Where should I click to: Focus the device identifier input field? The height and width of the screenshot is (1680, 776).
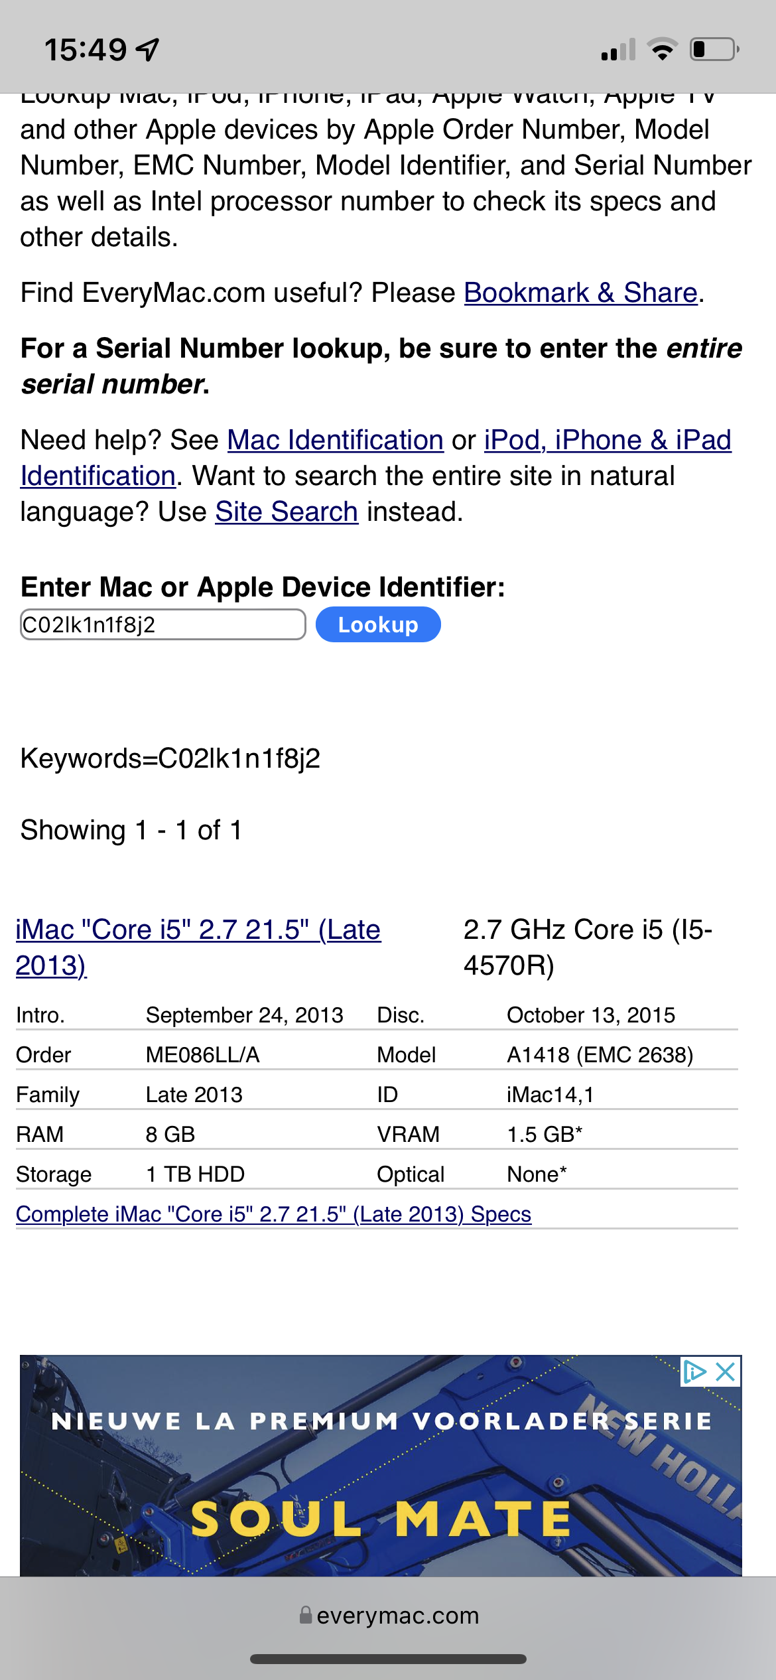163,624
